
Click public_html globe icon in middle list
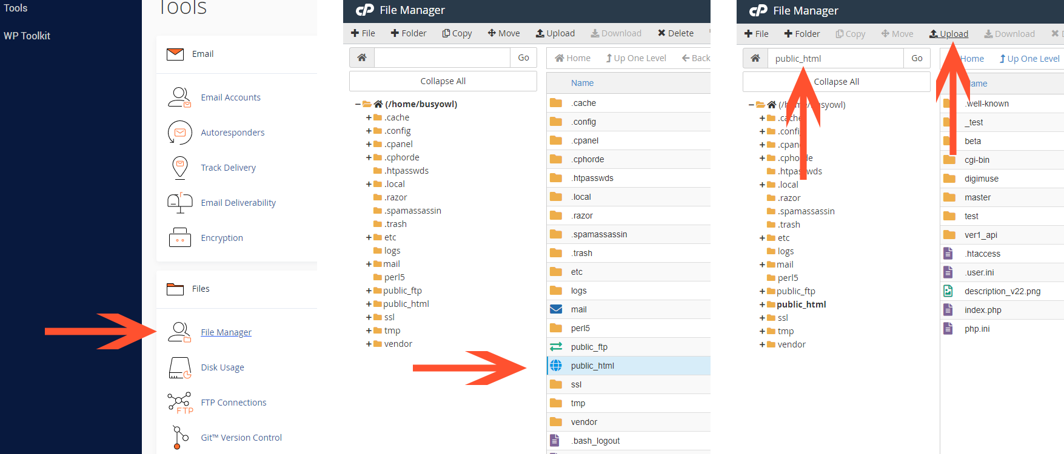click(x=556, y=366)
